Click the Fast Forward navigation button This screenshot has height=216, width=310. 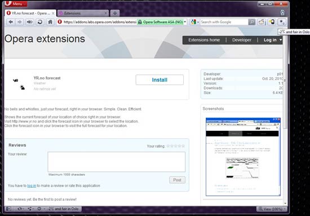point(30,22)
